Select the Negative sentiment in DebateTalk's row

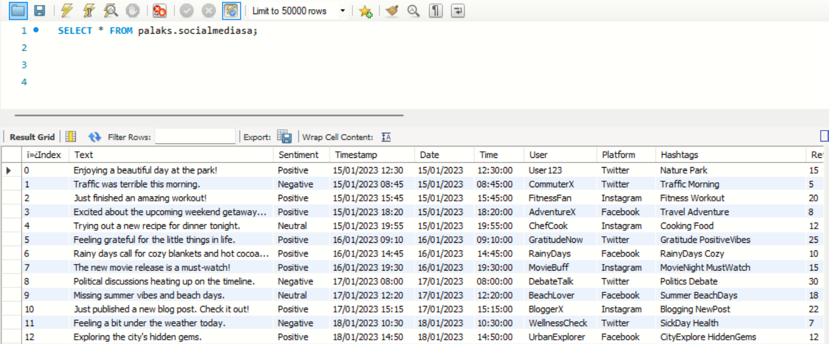click(x=302, y=281)
